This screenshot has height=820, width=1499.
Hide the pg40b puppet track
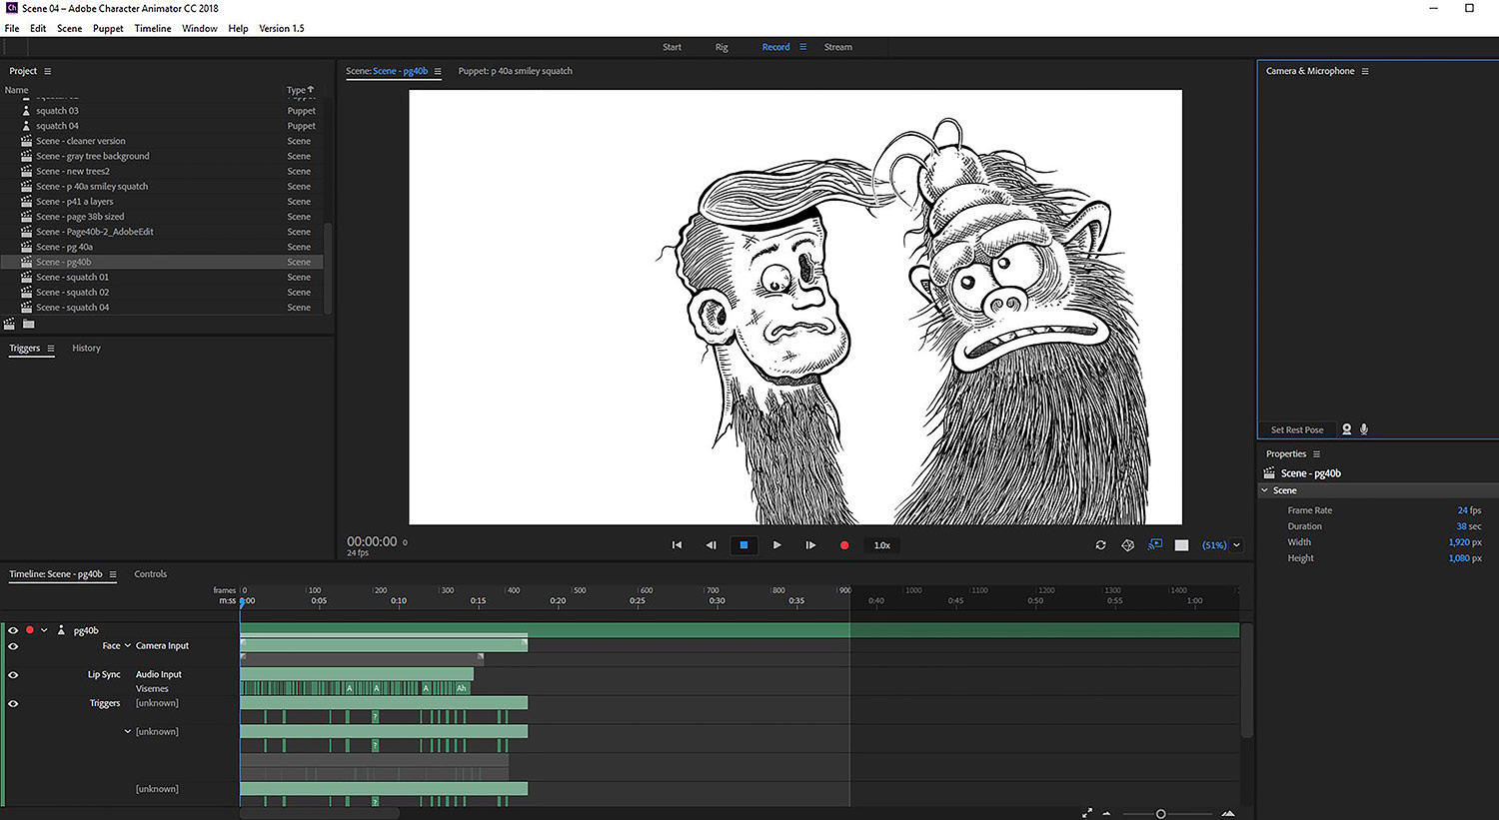point(13,630)
